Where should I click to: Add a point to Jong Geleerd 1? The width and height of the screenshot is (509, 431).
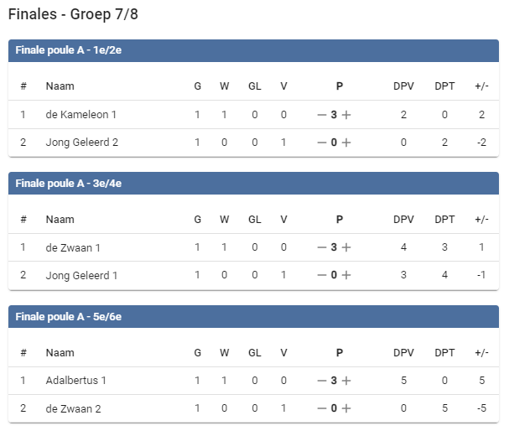pos(346,275)
